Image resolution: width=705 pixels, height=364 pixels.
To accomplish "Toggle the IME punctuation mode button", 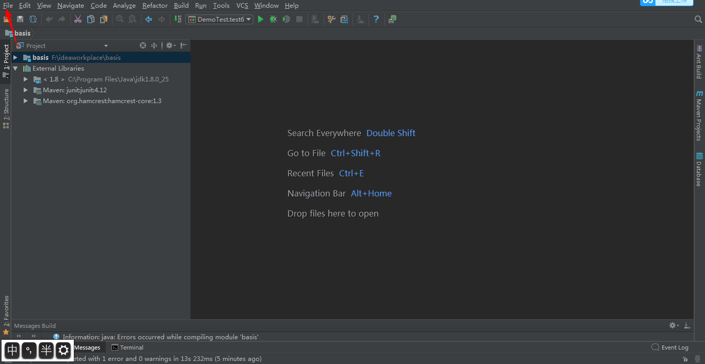I will coord(29,351).
